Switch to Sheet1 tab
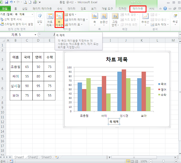The height and width of the screenshot is (163, 181). pyautogui.click(x=19, y=157)
